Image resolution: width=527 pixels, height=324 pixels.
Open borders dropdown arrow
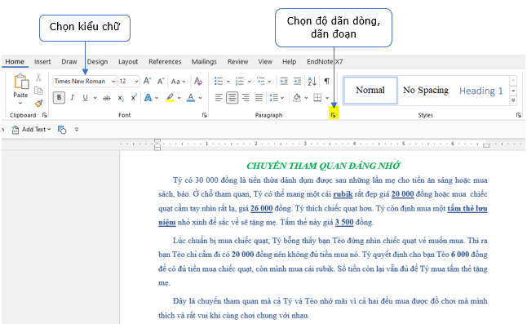(327, 98)
